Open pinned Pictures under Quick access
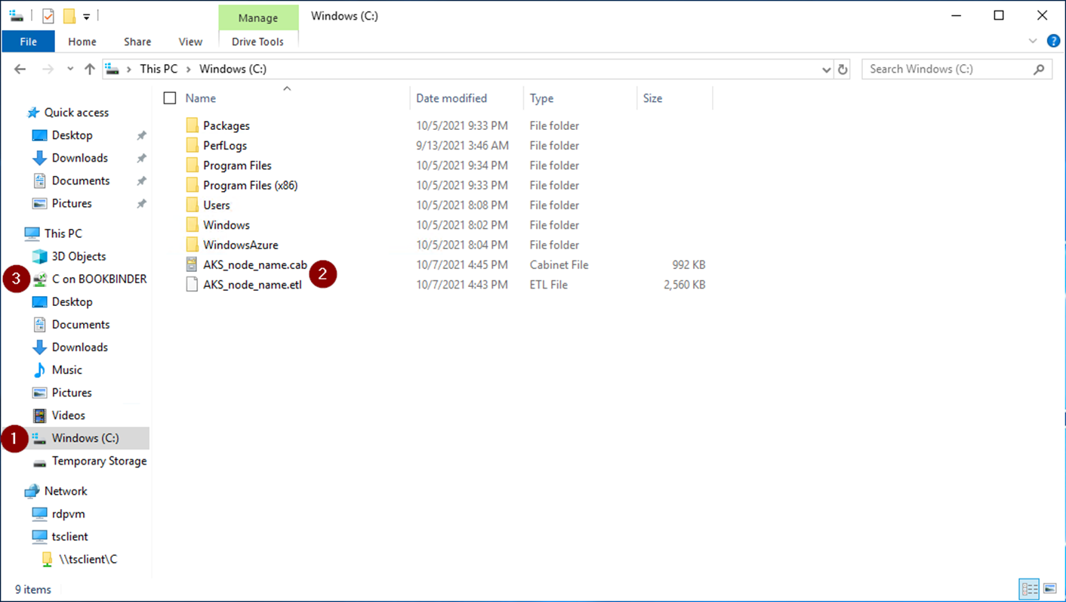1066x602 pixels. (72, 203)
